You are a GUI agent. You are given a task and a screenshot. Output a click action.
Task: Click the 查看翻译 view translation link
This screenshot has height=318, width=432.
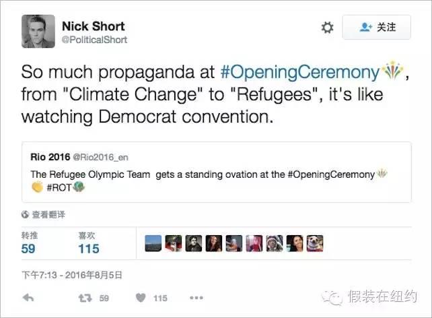coord(48,214)
